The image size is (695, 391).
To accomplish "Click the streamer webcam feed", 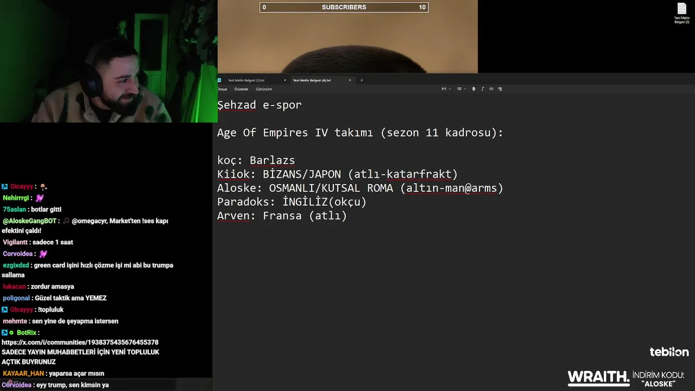I will [109, 61].
